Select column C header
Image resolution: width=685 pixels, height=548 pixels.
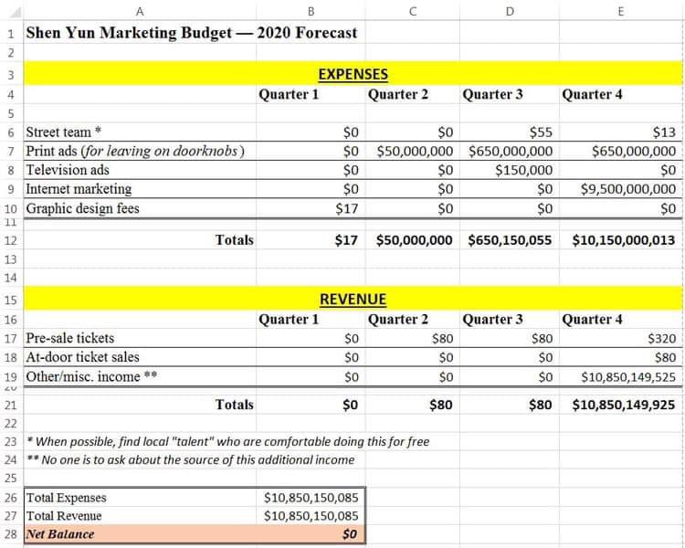pyautogui.click(x=413, y=11)
